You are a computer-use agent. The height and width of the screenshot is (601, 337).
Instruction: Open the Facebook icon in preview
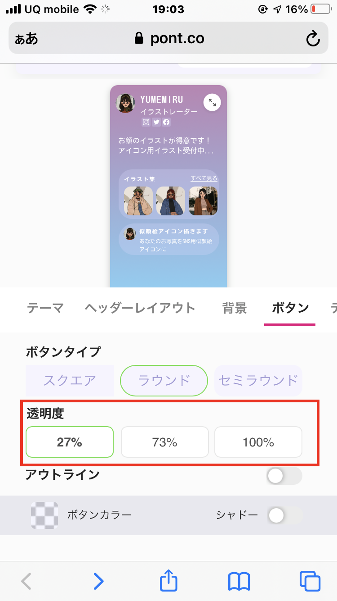pos(166,122)
